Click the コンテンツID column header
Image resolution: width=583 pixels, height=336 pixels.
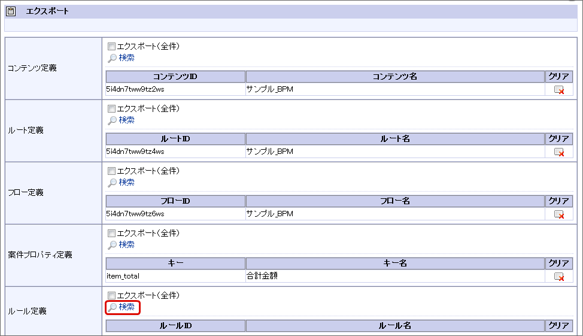(x=175, y=77)
